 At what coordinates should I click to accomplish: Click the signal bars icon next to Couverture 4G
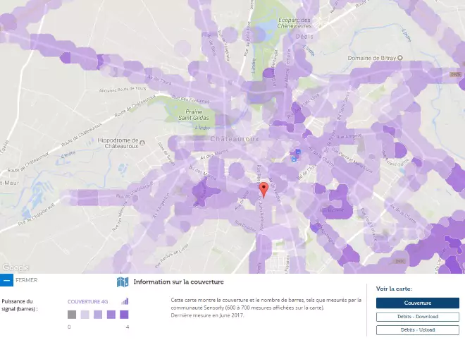click(x=125, y=301)
